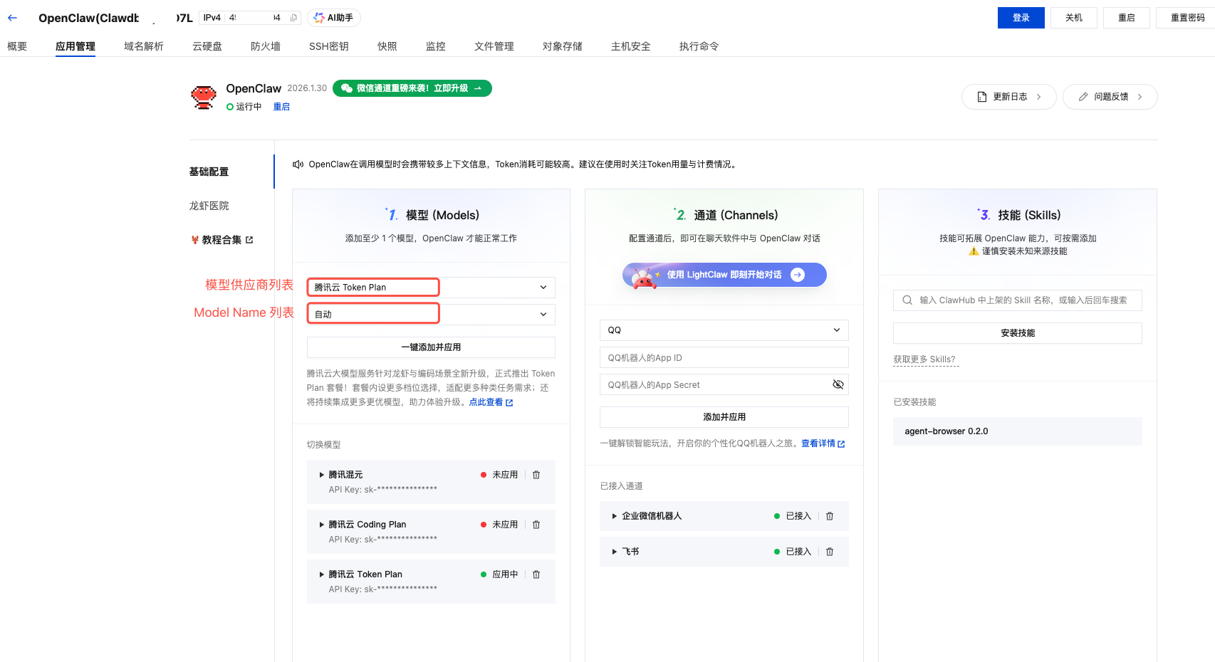Open the 文件管理 tab
Screen dimensions: 1215x662
click(494, 46)
